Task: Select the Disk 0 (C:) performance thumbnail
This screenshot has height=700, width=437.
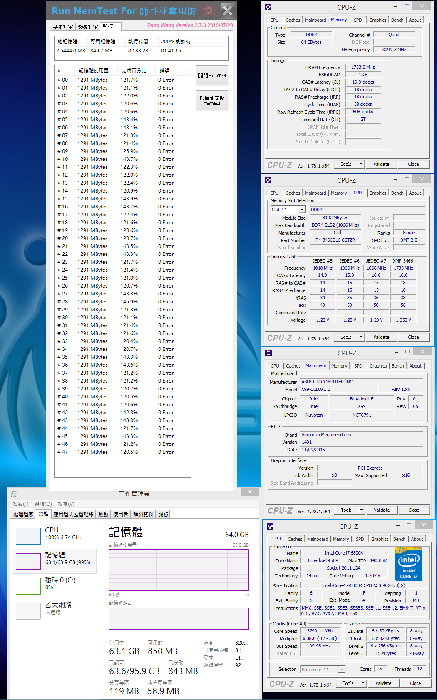Action: [x=28, y=586]
